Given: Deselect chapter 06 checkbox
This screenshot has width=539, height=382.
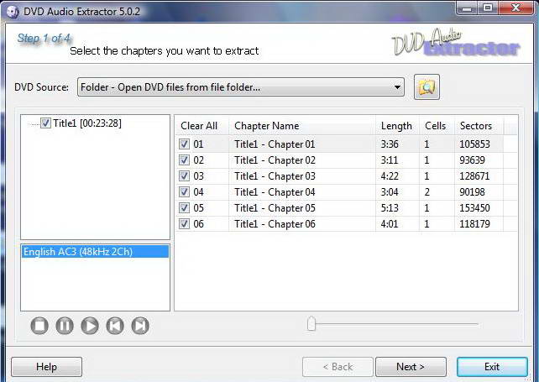Looking at the screenshot, I should 184,223.
